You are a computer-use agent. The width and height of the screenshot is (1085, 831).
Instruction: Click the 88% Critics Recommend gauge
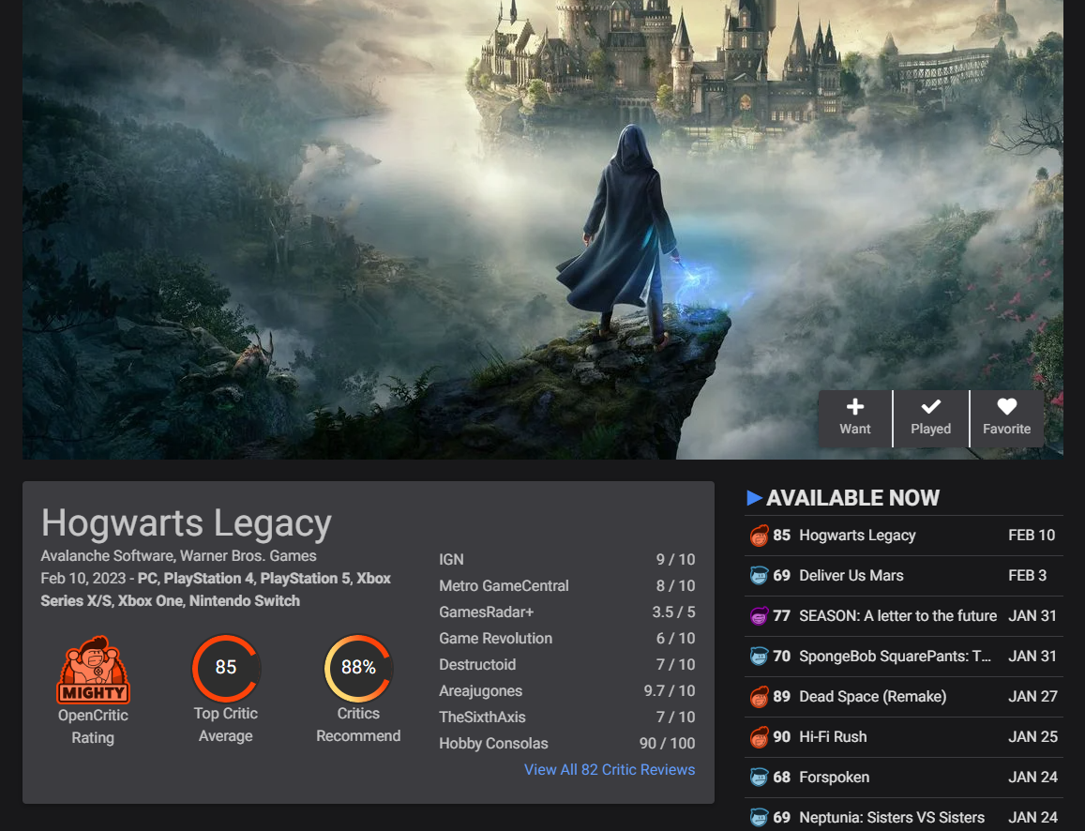coord(358,668)
